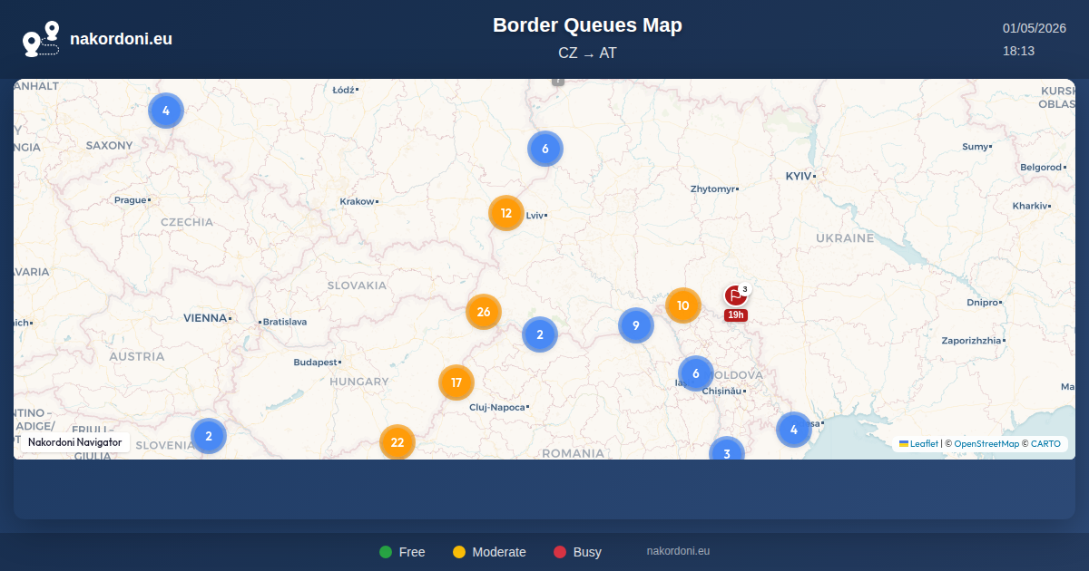1089x571 pixels.
Task: Select the orange cluster 12 near Lviv
Action: [506, 214]
